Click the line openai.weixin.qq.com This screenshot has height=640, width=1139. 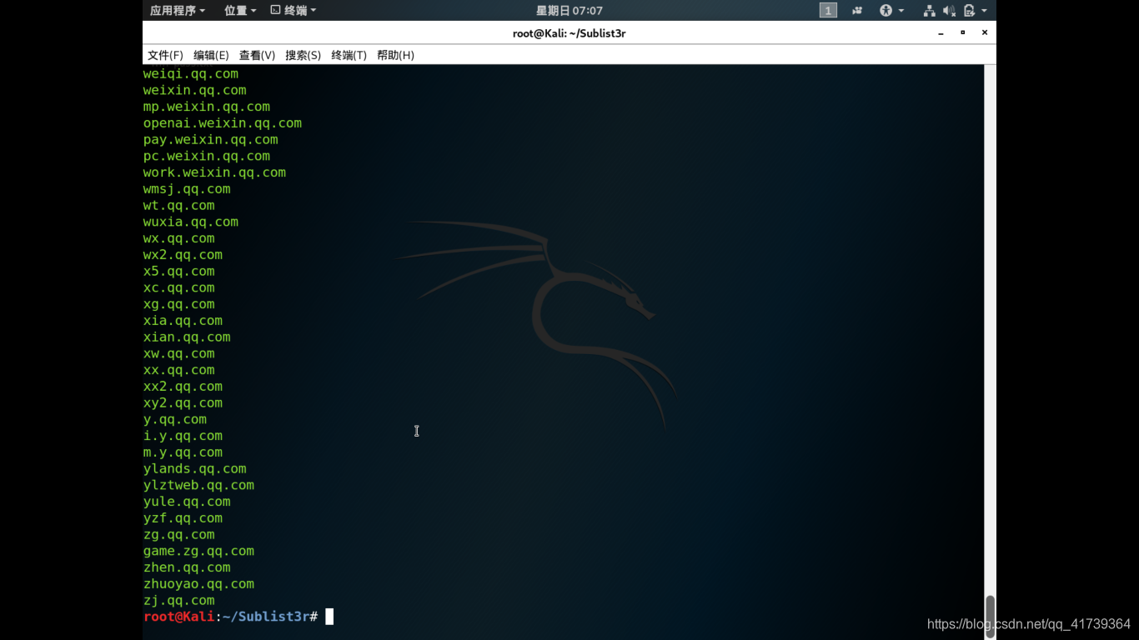click(223, 123)
